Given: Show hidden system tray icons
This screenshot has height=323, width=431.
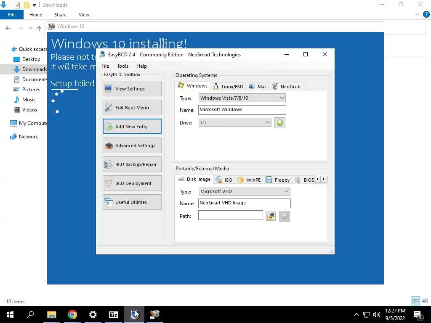Looking at the screenshot, I should [356, 315].
